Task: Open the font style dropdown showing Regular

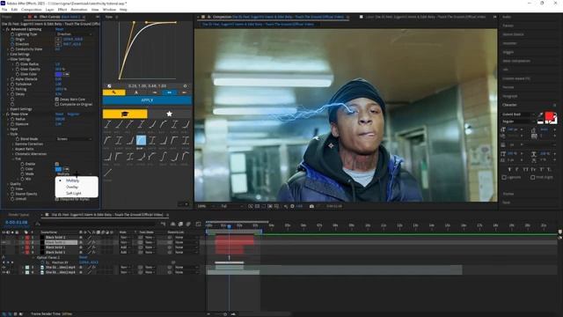Action: (x=519, y=122)
